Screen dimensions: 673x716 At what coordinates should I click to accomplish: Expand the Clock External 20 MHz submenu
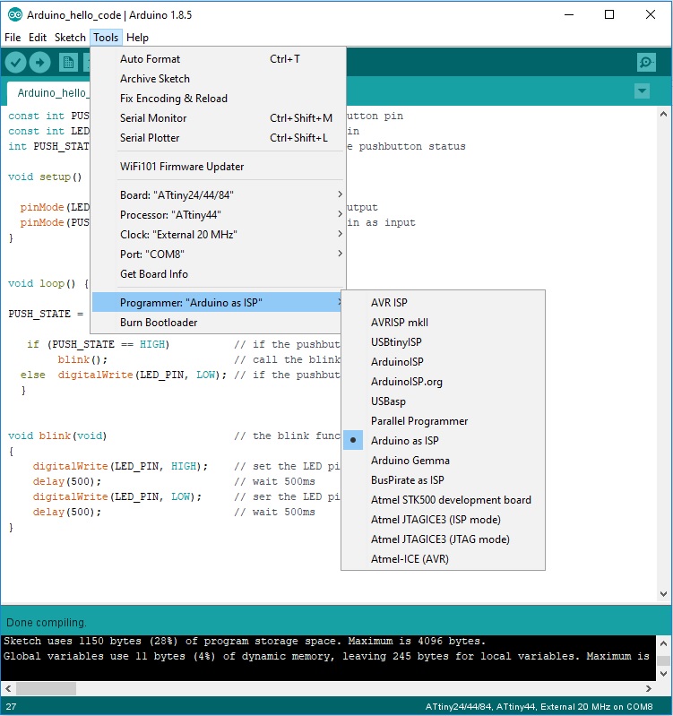(219, 234)
